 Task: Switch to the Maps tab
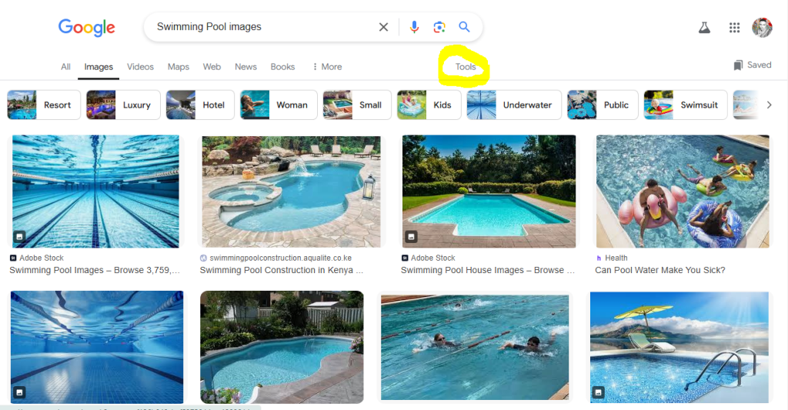click(x=179, y=67)
